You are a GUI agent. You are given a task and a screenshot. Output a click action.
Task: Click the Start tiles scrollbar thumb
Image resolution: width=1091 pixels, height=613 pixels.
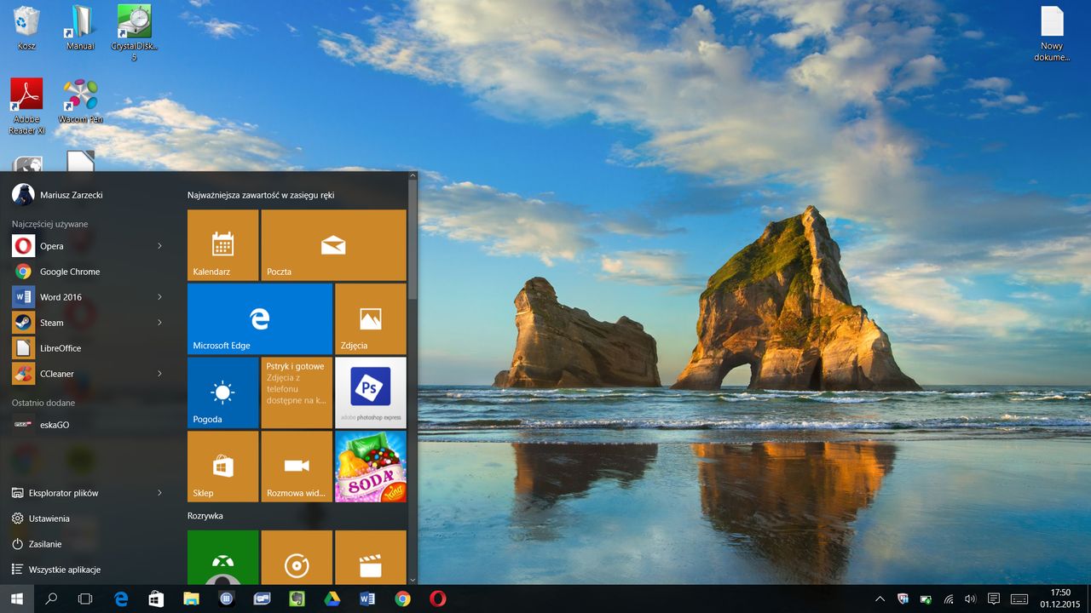point(413,238)
